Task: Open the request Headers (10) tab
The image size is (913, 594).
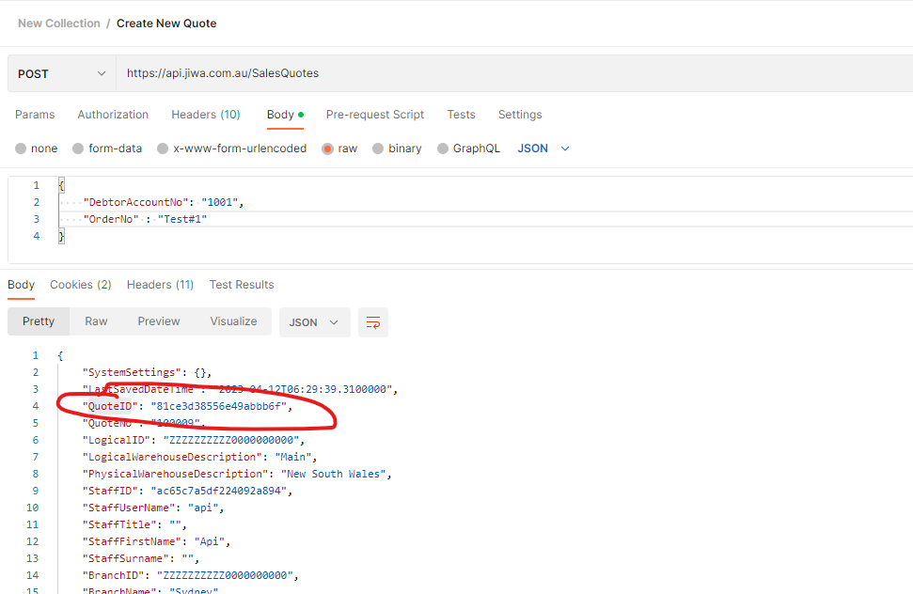Action: coord(205,115)
